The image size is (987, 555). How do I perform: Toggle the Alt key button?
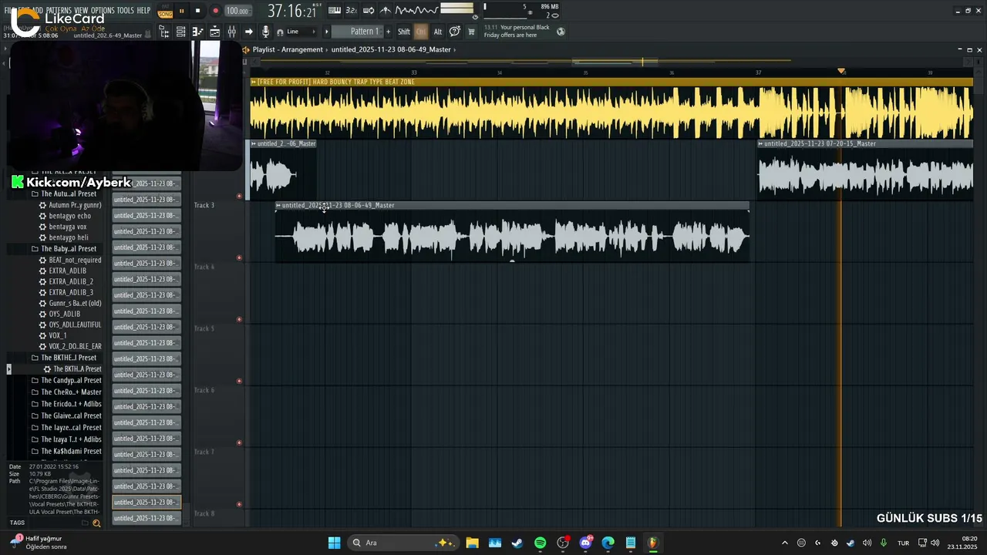[438, 32]
